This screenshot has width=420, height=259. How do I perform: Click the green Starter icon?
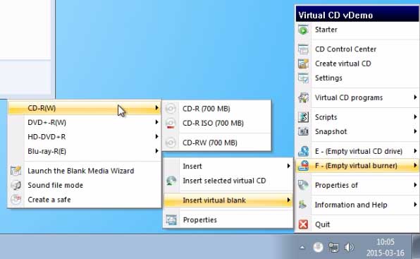pyautogui.click(x=303, y=30)
